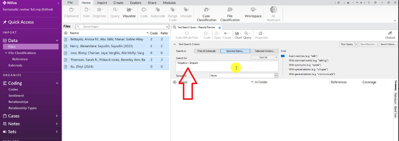Open the File Classification menu
Screen dimensions: 399x141
pos(230,14)
